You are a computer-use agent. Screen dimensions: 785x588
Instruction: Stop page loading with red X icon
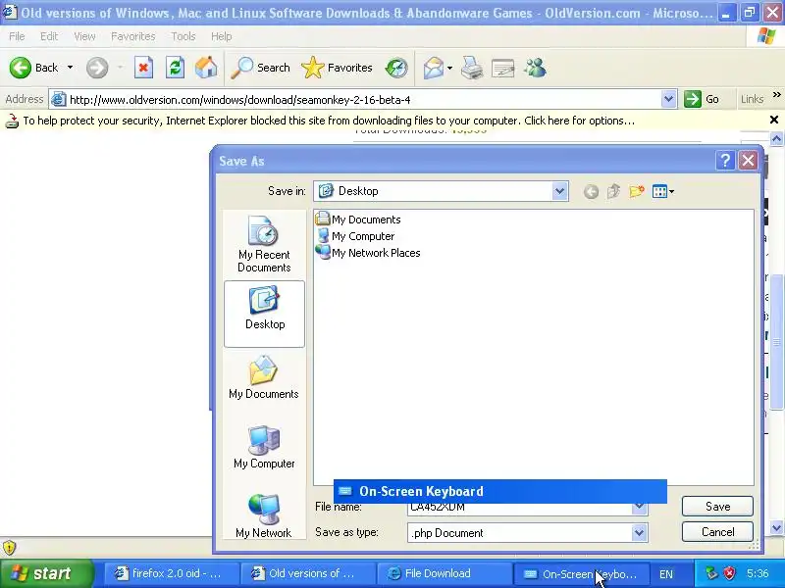coord(143,68)
